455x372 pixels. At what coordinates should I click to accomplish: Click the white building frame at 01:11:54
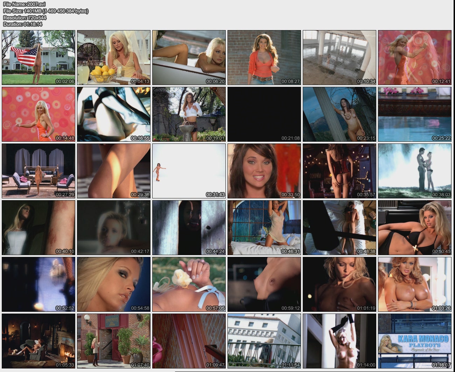(x=264, y=341)
